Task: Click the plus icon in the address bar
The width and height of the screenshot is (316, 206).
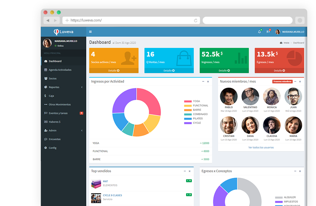Action: [x=67, y=20]
